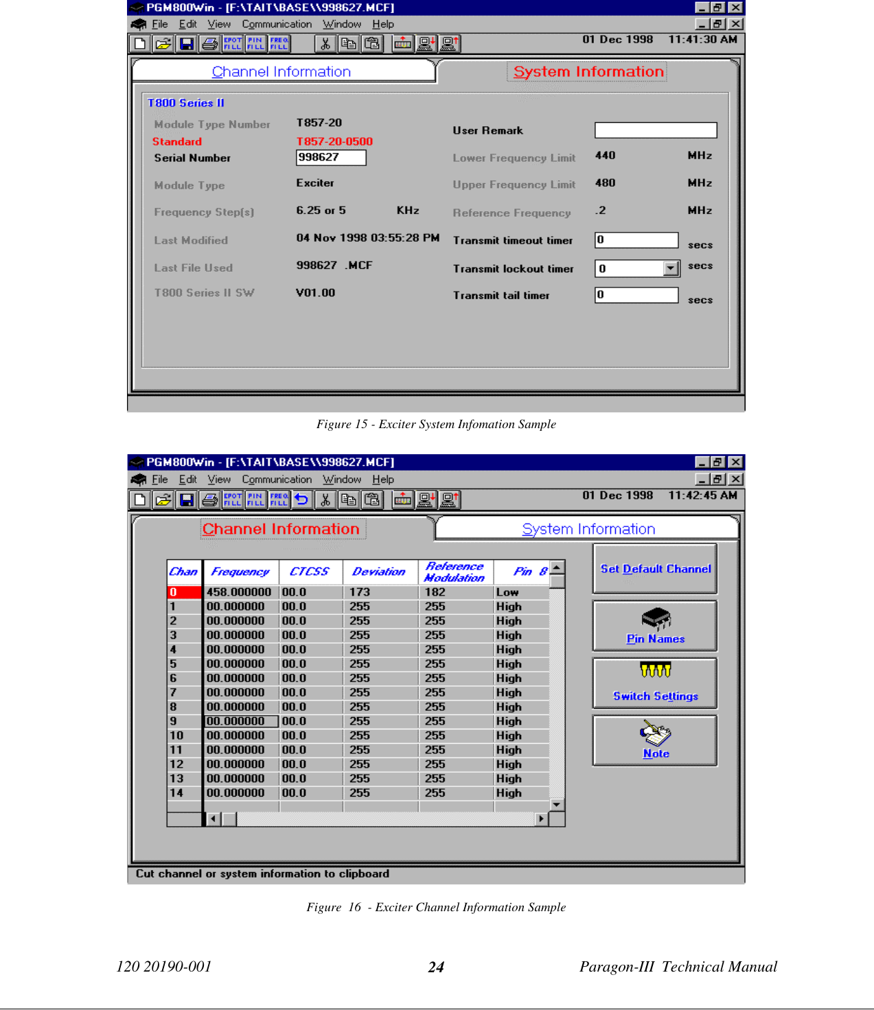Click the channel table's vertical scrollbar down arrow
Image resolution: width=874 pixels, height=1010 pixels.
(557, 804)
